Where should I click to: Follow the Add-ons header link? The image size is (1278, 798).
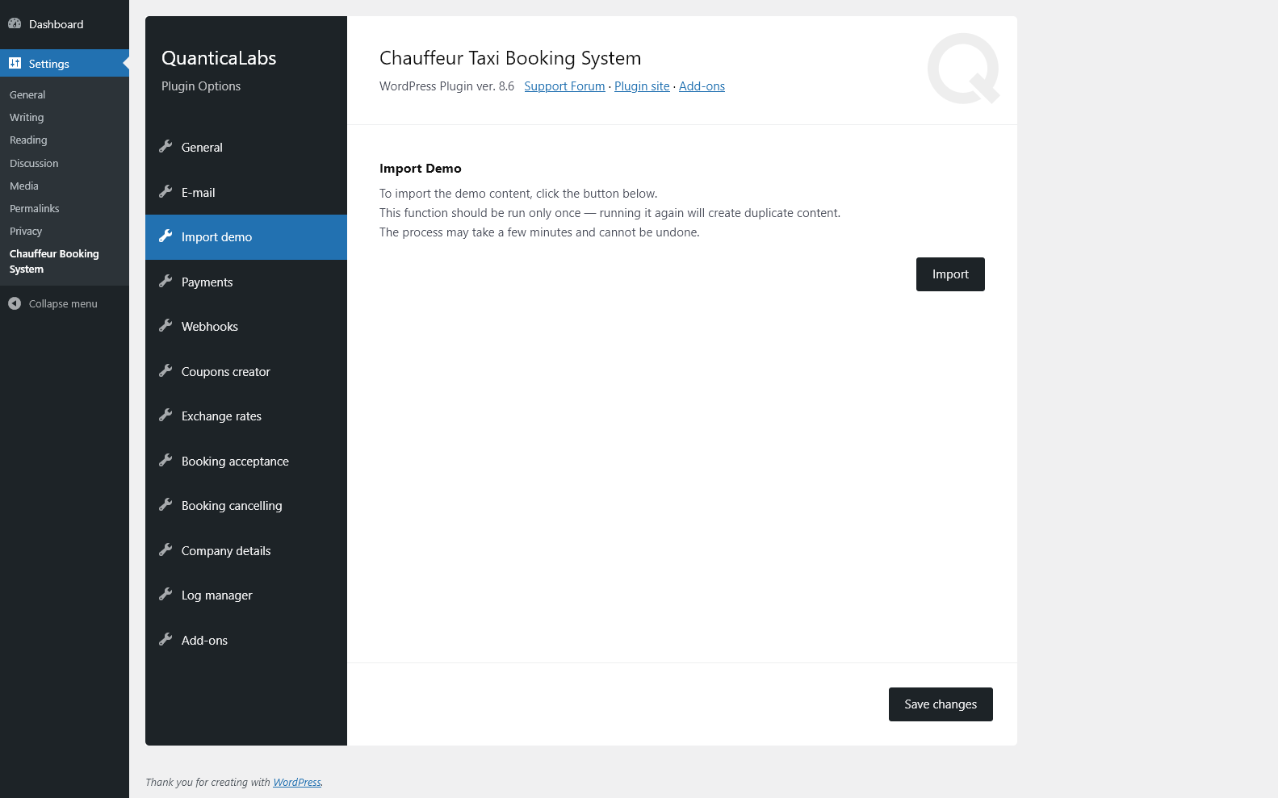(702, 86)
